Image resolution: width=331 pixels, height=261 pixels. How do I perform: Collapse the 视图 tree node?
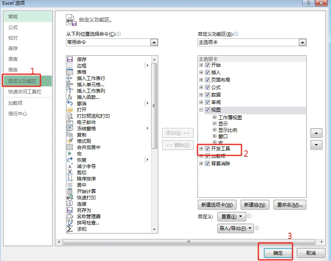pos(201,110)
